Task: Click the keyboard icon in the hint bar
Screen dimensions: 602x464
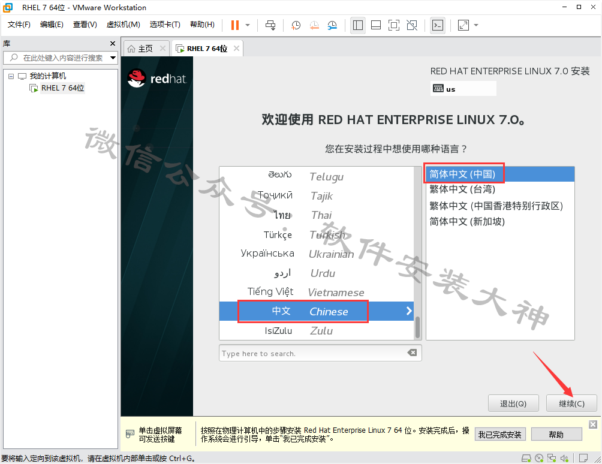Action: (x=130, y=434)
